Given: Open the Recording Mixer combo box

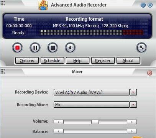Looking at the screenshot, I should (92, 105).
